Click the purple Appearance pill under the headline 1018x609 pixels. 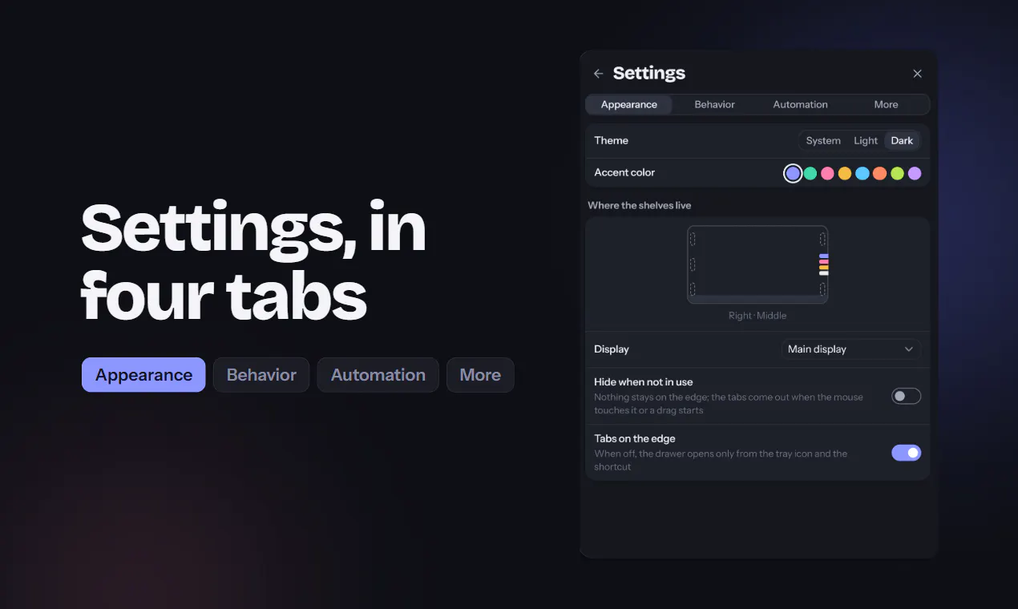143,375
